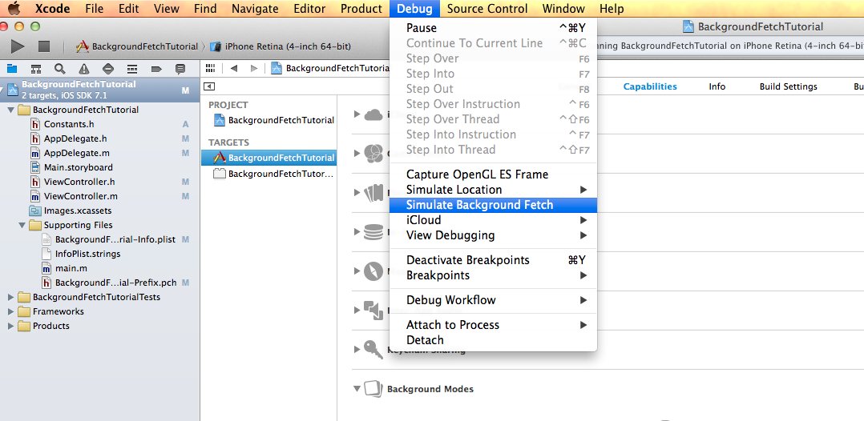Select Images.xcassets file

[x=78, y=210]
